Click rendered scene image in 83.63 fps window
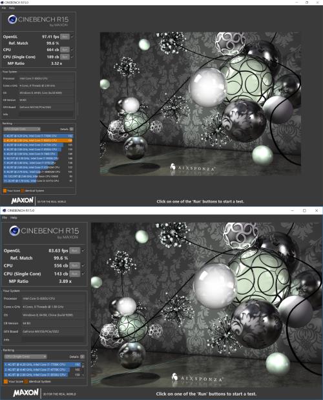The height and width of the screenshot is (400, 323). tap(207, 305)
